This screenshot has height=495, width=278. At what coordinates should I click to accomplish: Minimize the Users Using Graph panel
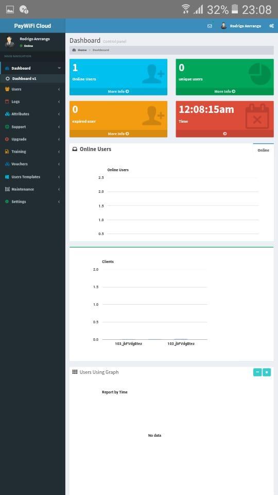pos(257,372)
